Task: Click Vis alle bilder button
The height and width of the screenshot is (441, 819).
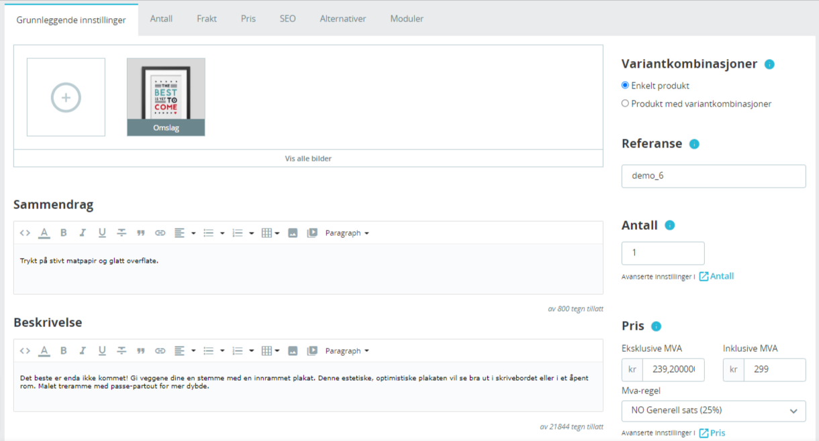Action: tap(308, 159)
